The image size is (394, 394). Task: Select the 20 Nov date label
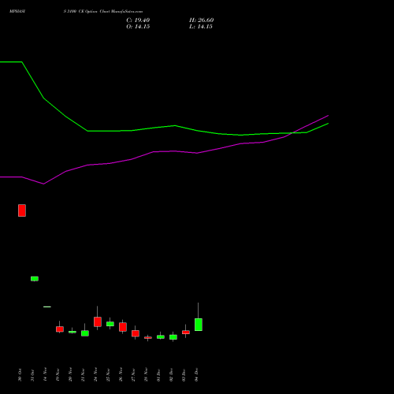(70, 374)
